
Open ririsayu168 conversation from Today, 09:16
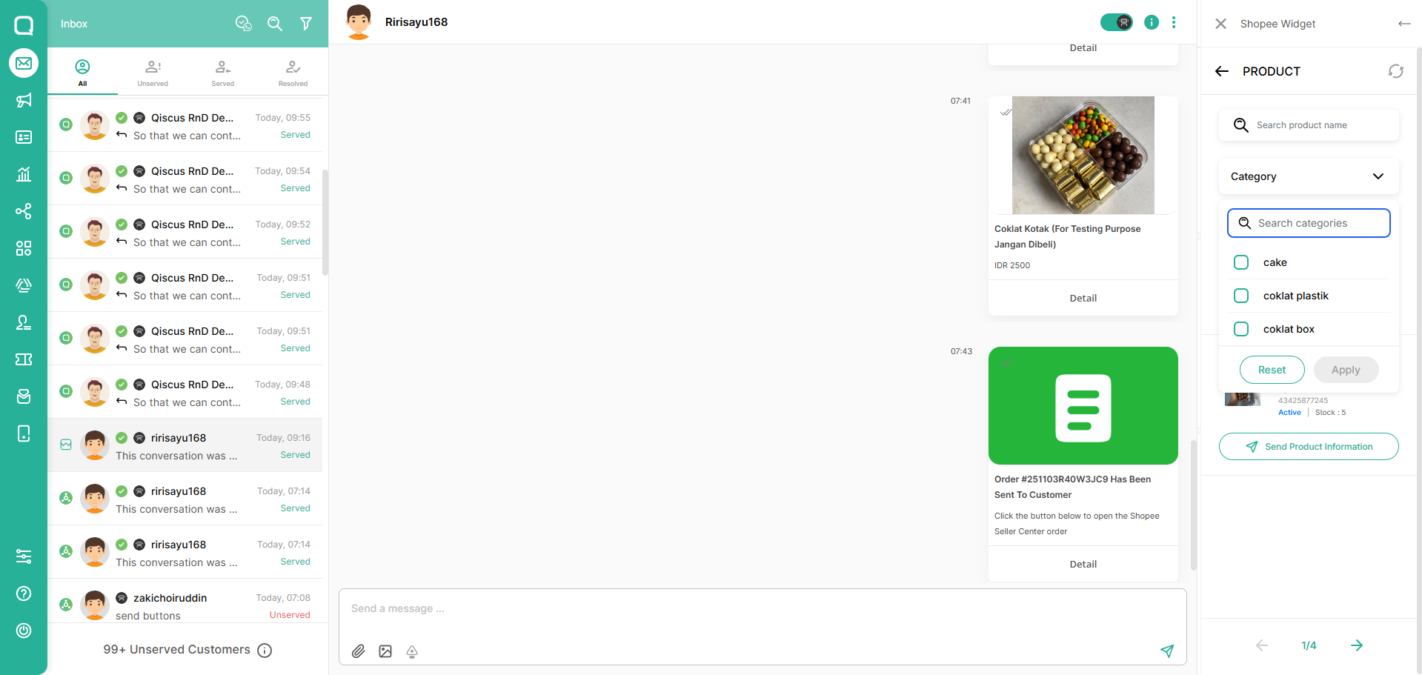click(x=185, y=446)
